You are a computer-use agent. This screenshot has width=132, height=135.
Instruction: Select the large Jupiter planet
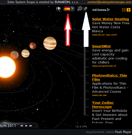(50, 43)
